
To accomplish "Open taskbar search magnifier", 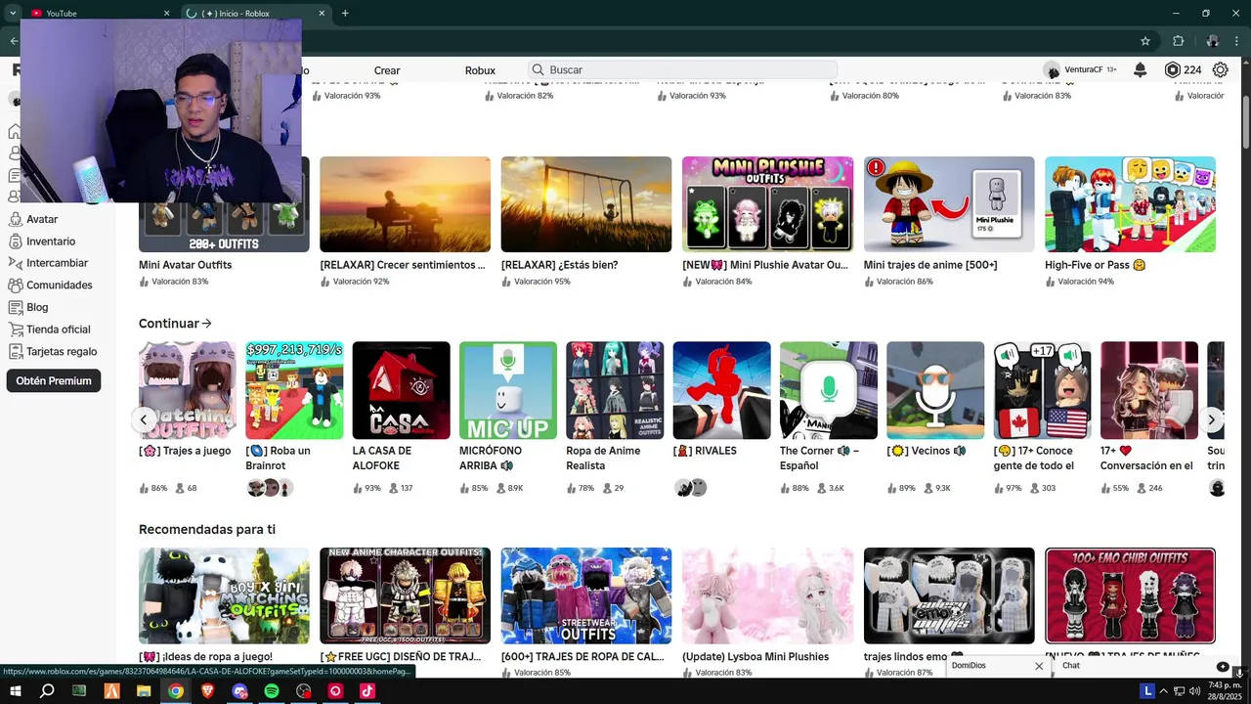I will (47, 691).
